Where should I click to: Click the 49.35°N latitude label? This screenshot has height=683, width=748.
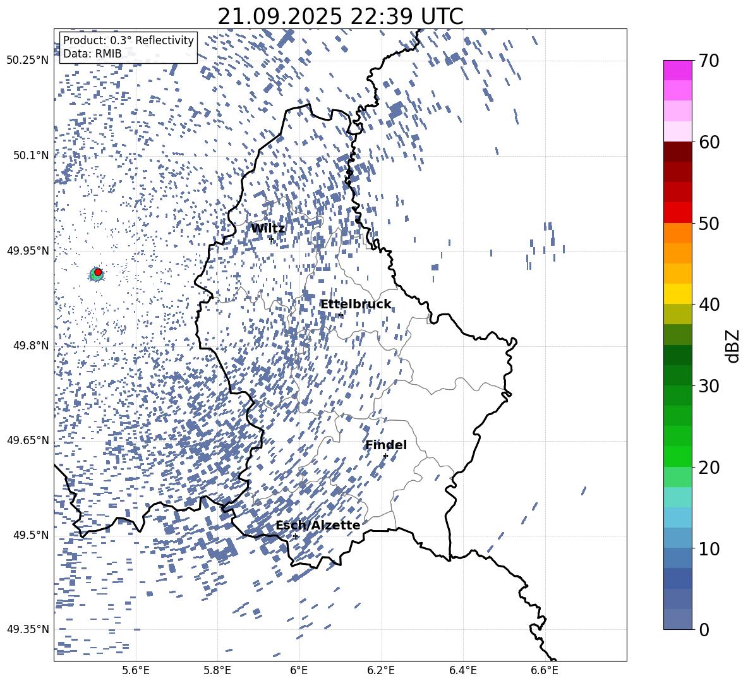click(x=28, y=629)
